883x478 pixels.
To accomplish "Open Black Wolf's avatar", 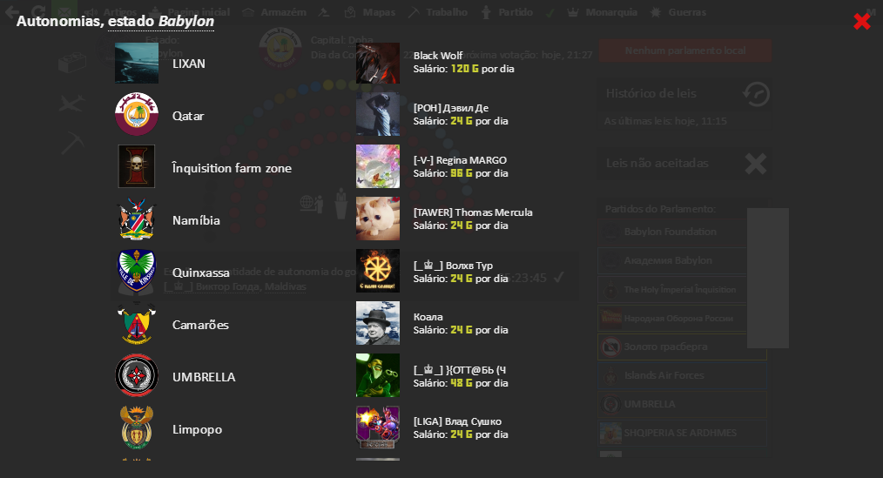I will click(378, 63).
